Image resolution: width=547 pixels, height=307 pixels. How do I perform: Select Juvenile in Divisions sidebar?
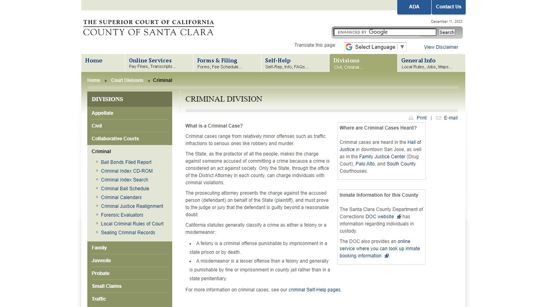click(130, 261)
